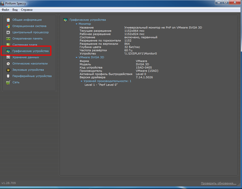Go to Оперативная память section
This screenshot has height=189, width=242.
point(27,38)
